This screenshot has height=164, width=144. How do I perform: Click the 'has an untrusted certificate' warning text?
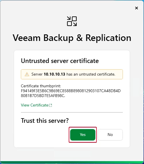point(91,74)
